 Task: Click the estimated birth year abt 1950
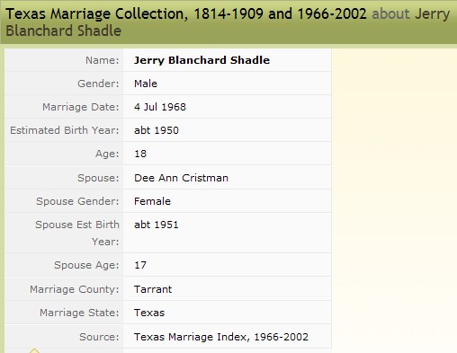tap(157, 130)
